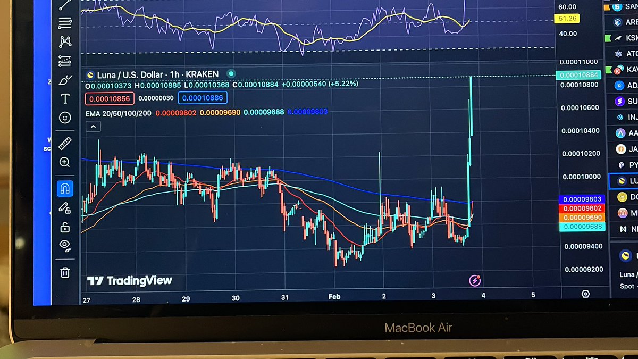
Task: Toggle stay in drawing mode pencil-lock
Action: [x=64, y=207]
